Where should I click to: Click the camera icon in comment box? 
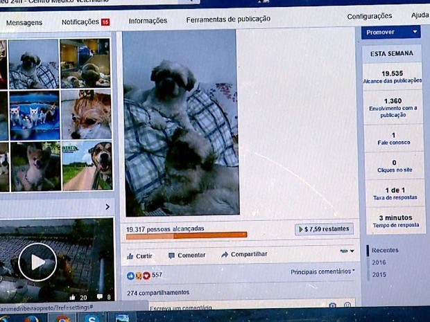(332, 305)
